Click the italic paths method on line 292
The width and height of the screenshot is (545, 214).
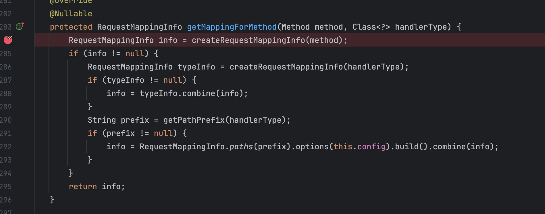coord(241,147)
